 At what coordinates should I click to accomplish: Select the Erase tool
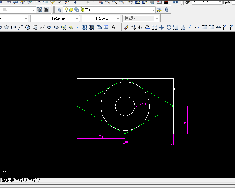point(126,27)
